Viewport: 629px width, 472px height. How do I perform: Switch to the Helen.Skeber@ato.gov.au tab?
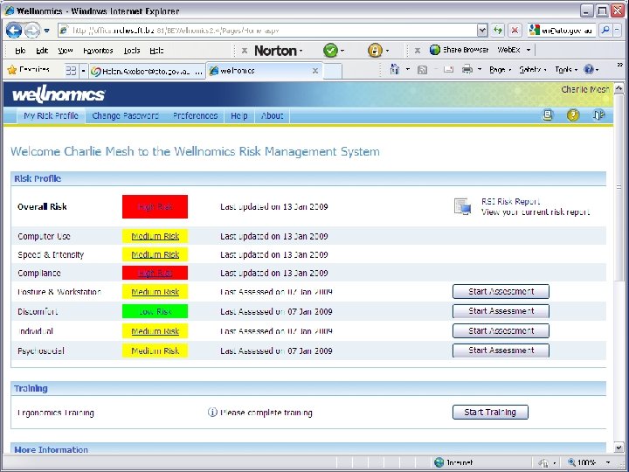pyautogui.click(x=148, y=71)
